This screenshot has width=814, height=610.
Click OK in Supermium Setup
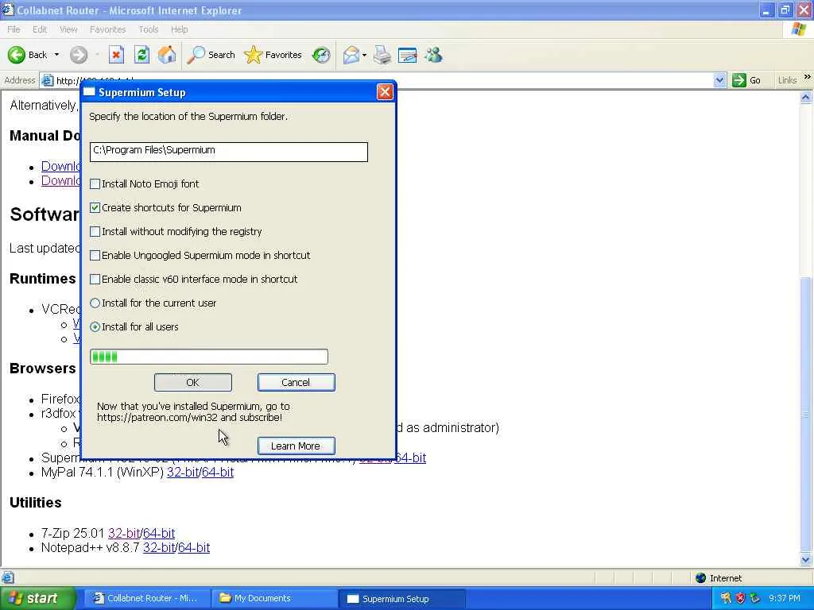[x=192, y=382]
